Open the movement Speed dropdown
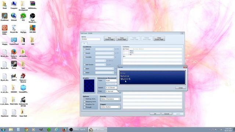235x132 pixels. [x=111, y=88]
